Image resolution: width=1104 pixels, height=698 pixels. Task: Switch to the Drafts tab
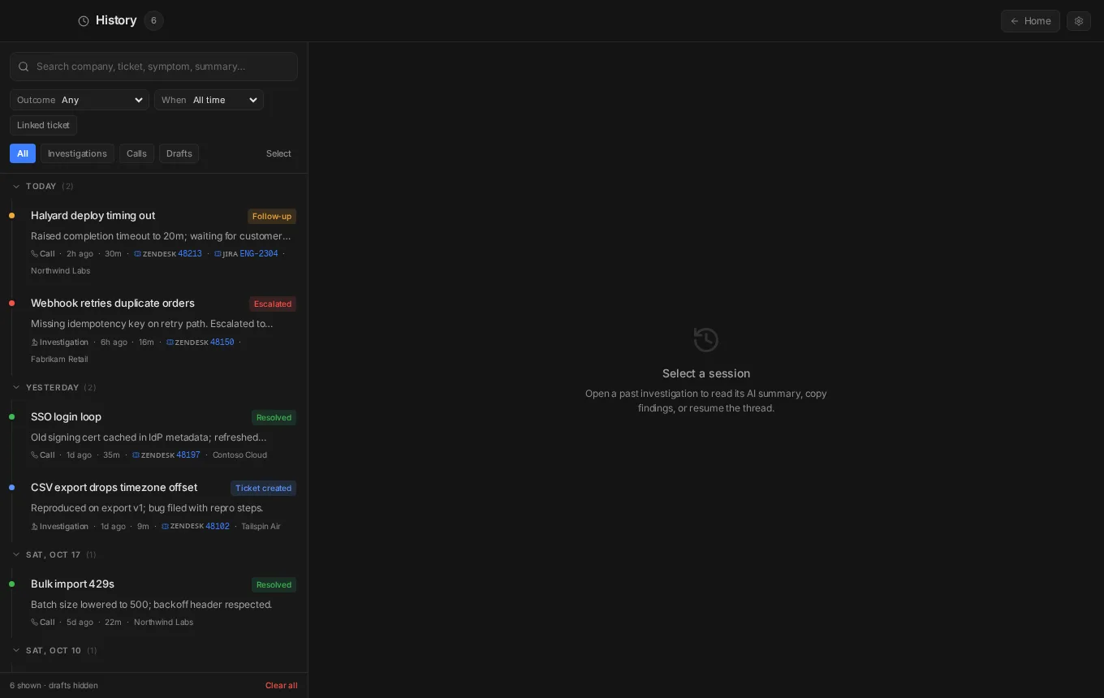179,153
